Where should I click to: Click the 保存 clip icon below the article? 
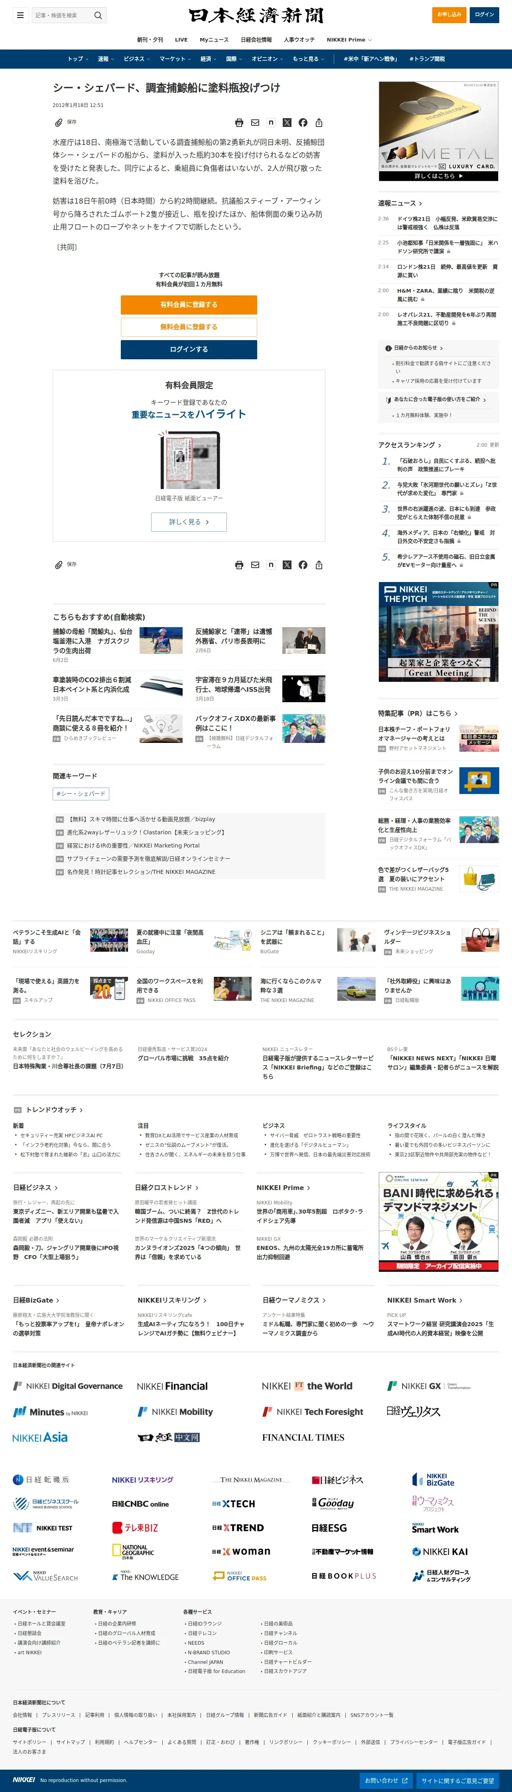click(59, 565)
